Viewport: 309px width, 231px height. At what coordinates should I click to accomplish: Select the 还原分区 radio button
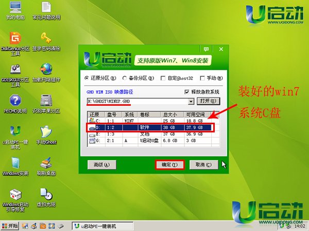click(x=87, y=79)
